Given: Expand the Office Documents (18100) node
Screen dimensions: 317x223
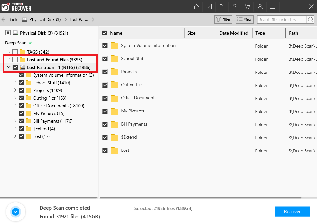Looking at the screenshot, I should (x=15, y=106).
